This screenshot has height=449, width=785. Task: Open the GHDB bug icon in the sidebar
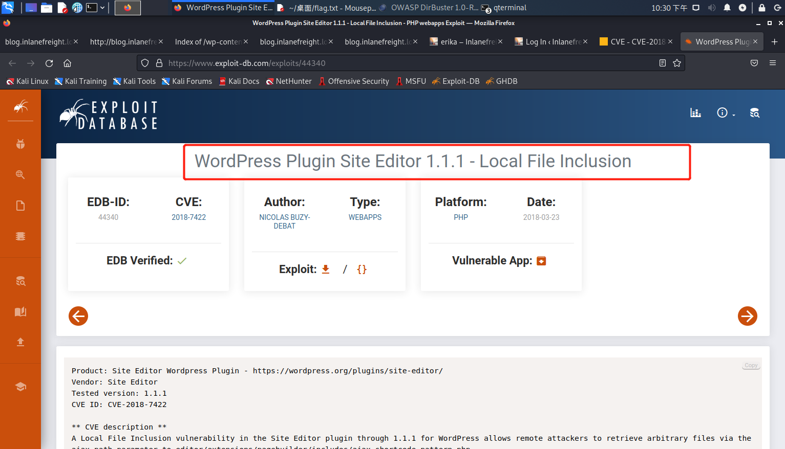click(20, 144)
